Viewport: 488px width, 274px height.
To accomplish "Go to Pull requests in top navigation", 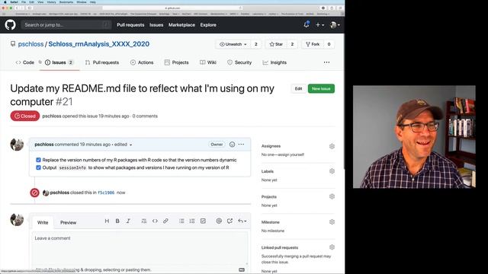I will pos(130,25).
